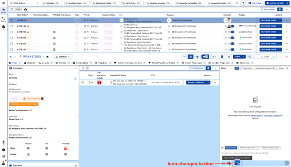
Task: Select all trips with the trips header checkbox
Action: (x=83, y=68)
